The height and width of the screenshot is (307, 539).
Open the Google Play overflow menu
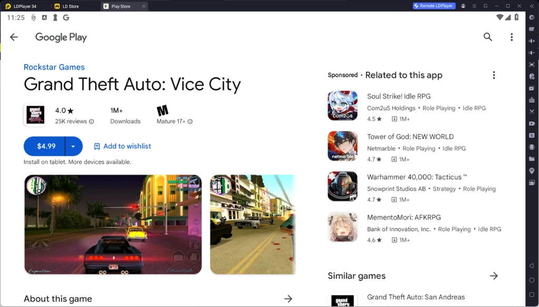[x=511, y=37]
